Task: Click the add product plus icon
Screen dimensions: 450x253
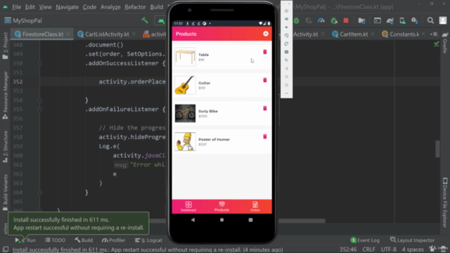Action: [266, 34]
